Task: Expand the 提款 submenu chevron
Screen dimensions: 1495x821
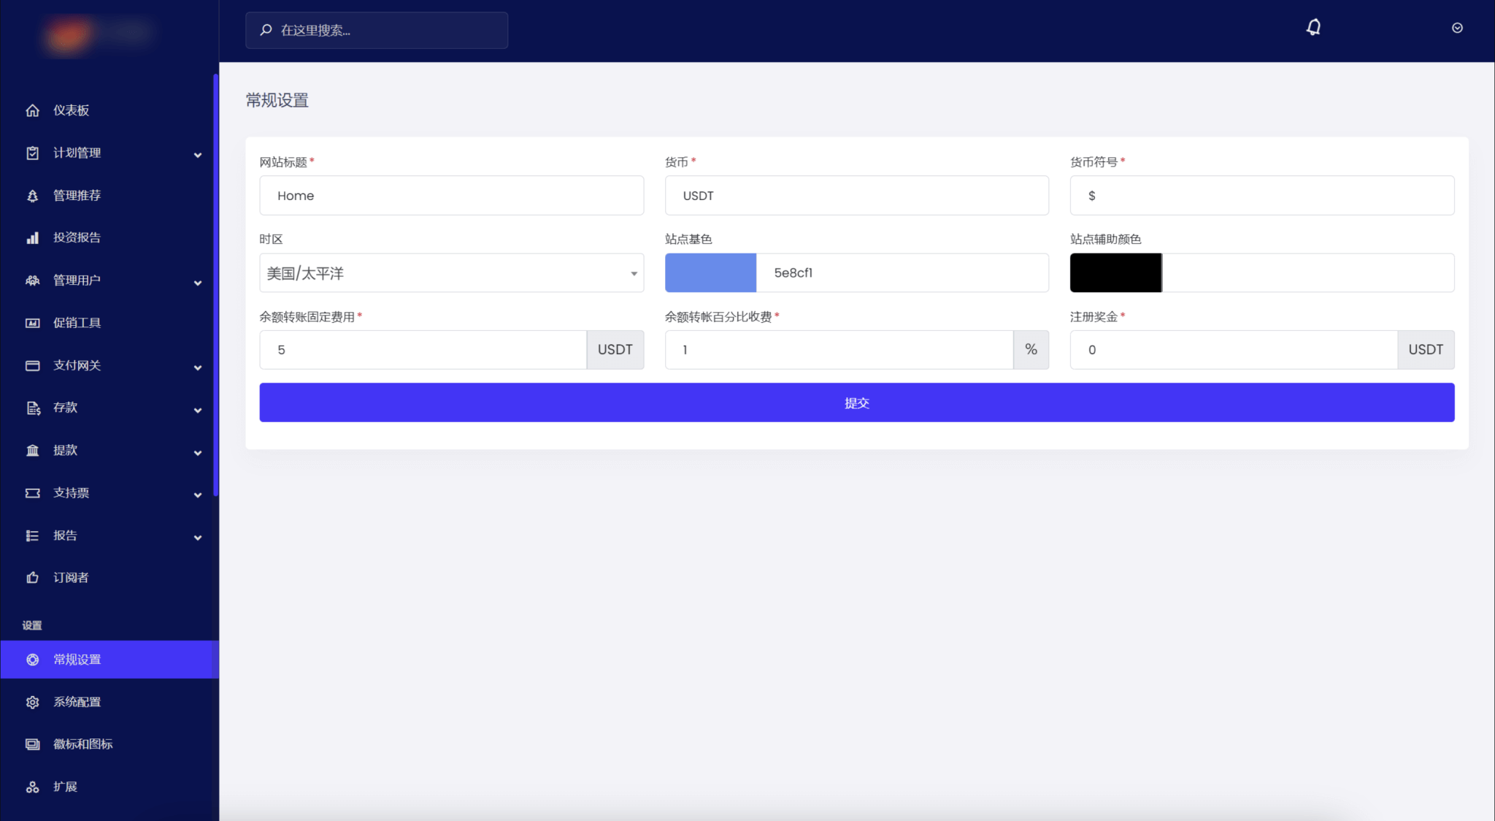Action: pos(198,453)
